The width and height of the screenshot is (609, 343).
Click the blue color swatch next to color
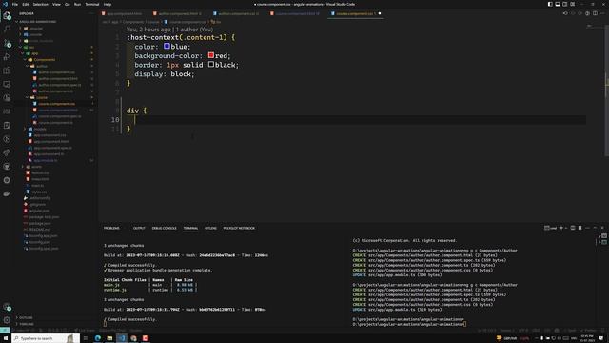pos(167,46)
